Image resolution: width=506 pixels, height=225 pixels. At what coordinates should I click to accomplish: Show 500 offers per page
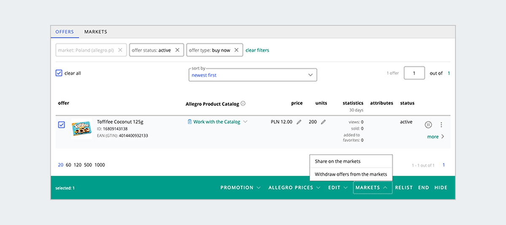88,165
